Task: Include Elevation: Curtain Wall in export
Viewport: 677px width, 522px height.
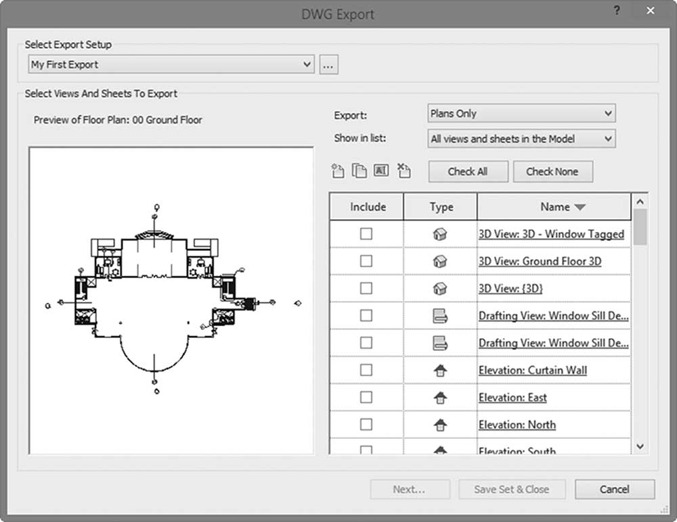Action: (366, 370)
